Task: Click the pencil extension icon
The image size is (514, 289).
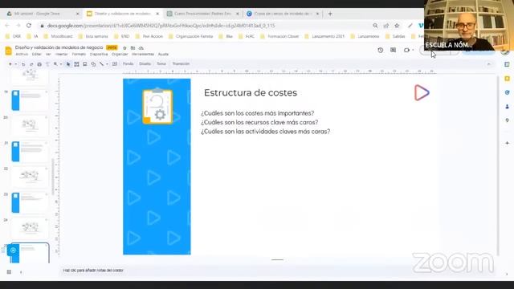Action: tap(410, 26)
